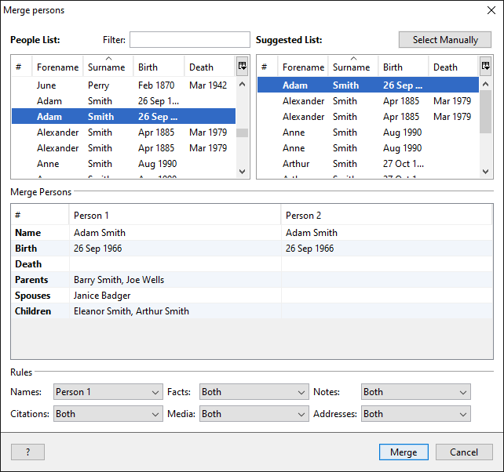
Task: Sort People List by Surname column
Action: click(108, 67)
